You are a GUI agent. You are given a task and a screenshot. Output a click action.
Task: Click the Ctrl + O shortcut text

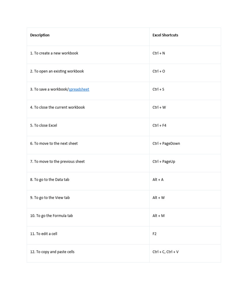point(159,71)
